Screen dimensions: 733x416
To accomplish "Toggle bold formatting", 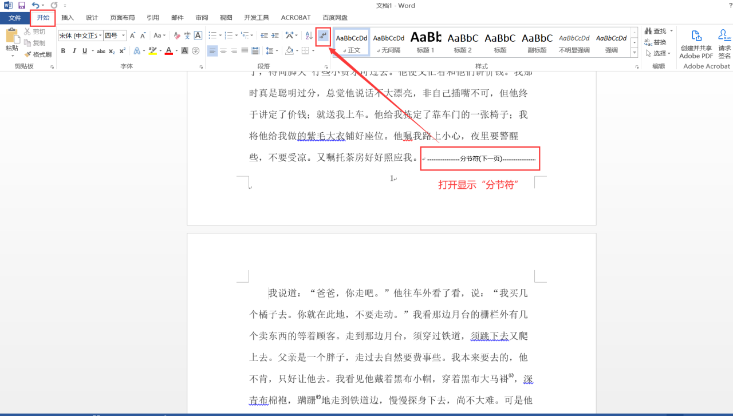I will coord(63,51).
